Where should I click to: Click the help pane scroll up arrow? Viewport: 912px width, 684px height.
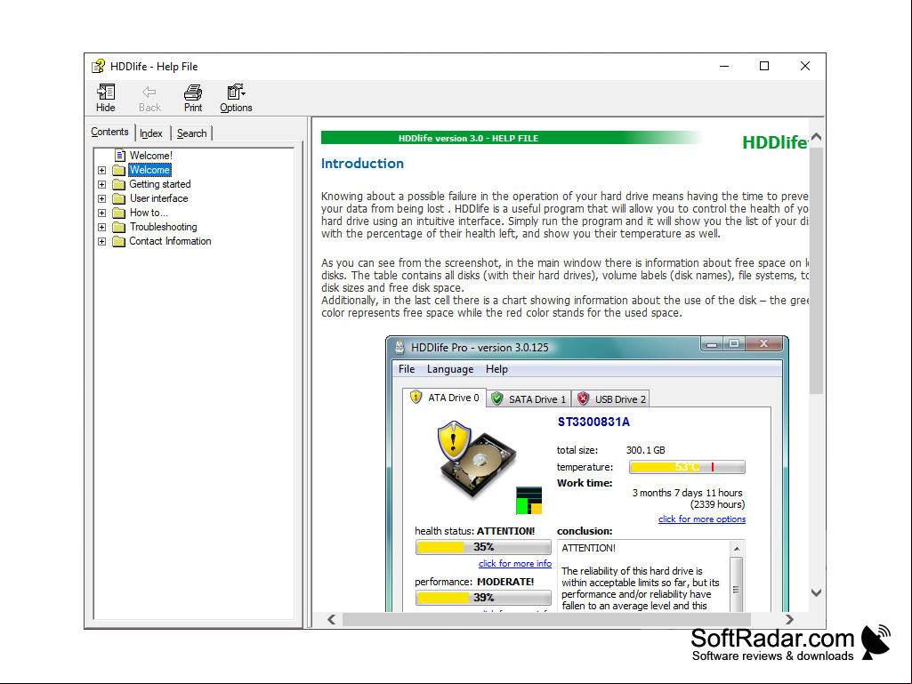click(x=816, y=137)
